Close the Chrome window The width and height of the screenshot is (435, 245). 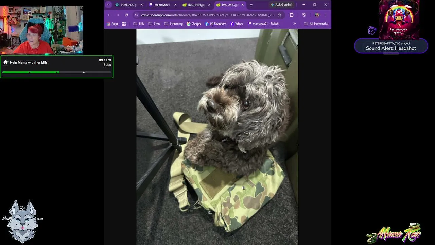326,5
